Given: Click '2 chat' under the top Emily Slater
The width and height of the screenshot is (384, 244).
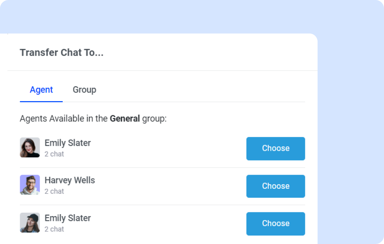Looking at the screenshot, I should pos(54,154).
